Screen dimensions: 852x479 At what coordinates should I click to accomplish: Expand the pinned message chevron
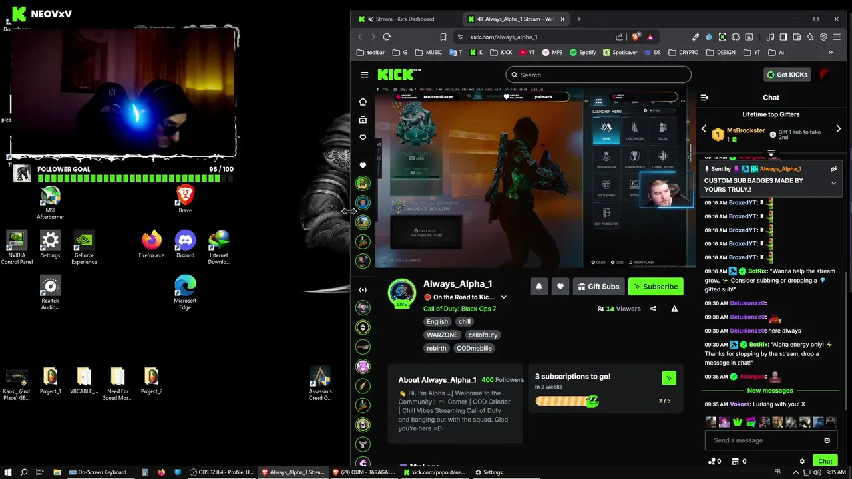coord(833,184)
